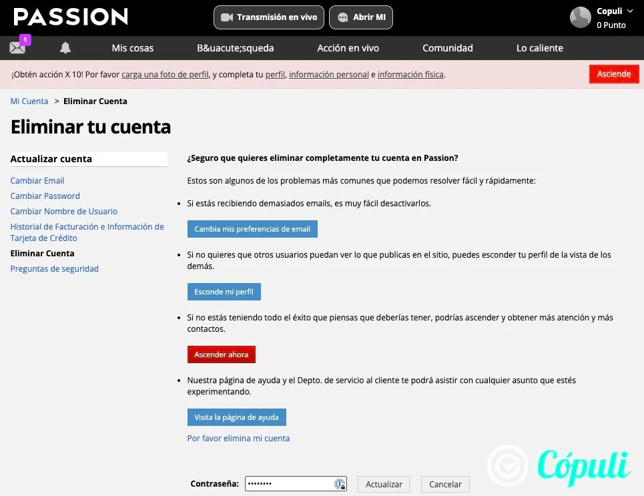This screenshot has height=496, width=644.
Task: Click the '0 Punto' points text
Action: 611,25
